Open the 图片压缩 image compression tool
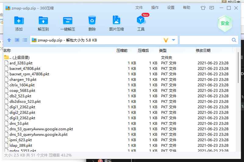 click(x=116, y=21)
